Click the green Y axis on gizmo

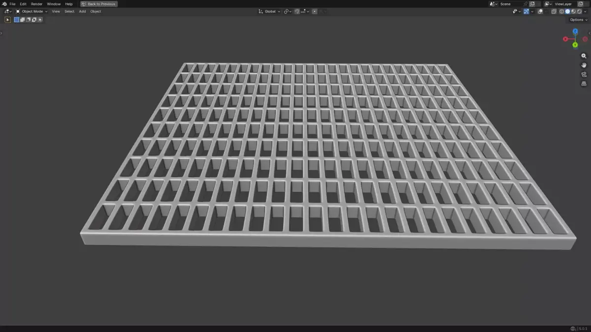575,45
